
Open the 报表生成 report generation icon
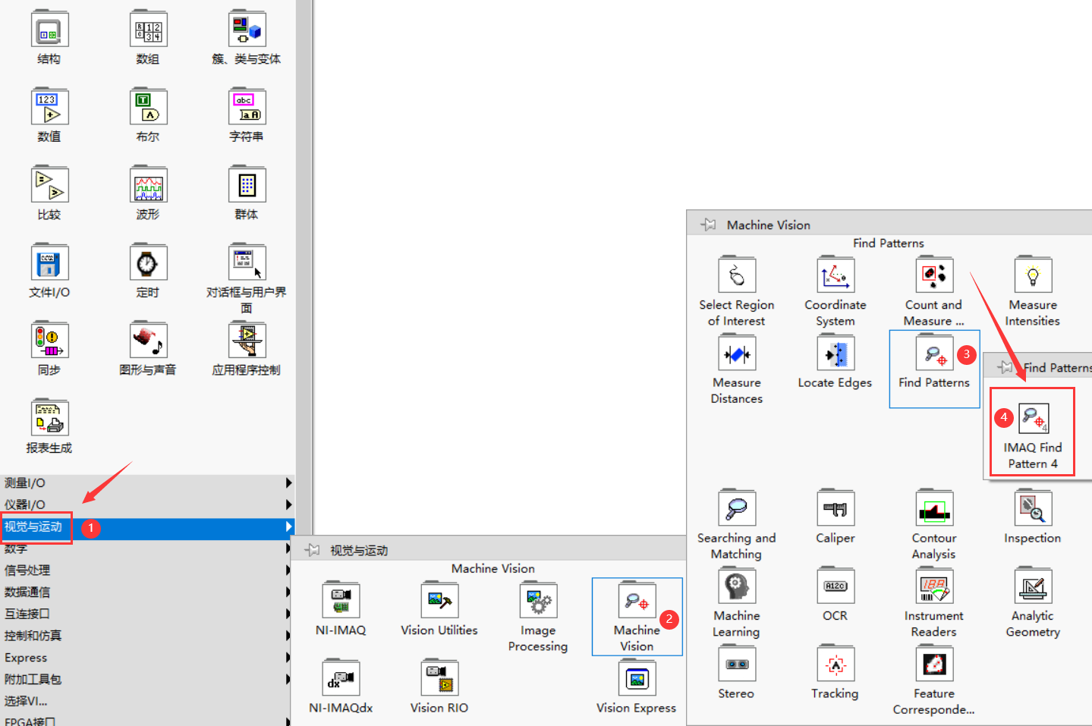click(49, 419)
